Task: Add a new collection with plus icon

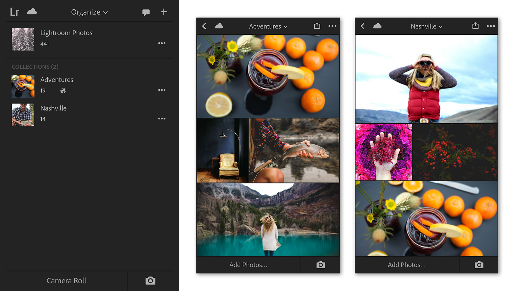Action: (x=164, y=12)
